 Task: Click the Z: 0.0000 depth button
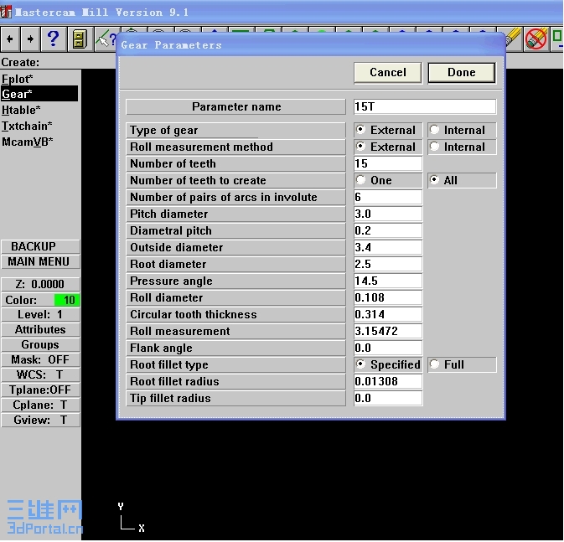click(x=40, y=284)
